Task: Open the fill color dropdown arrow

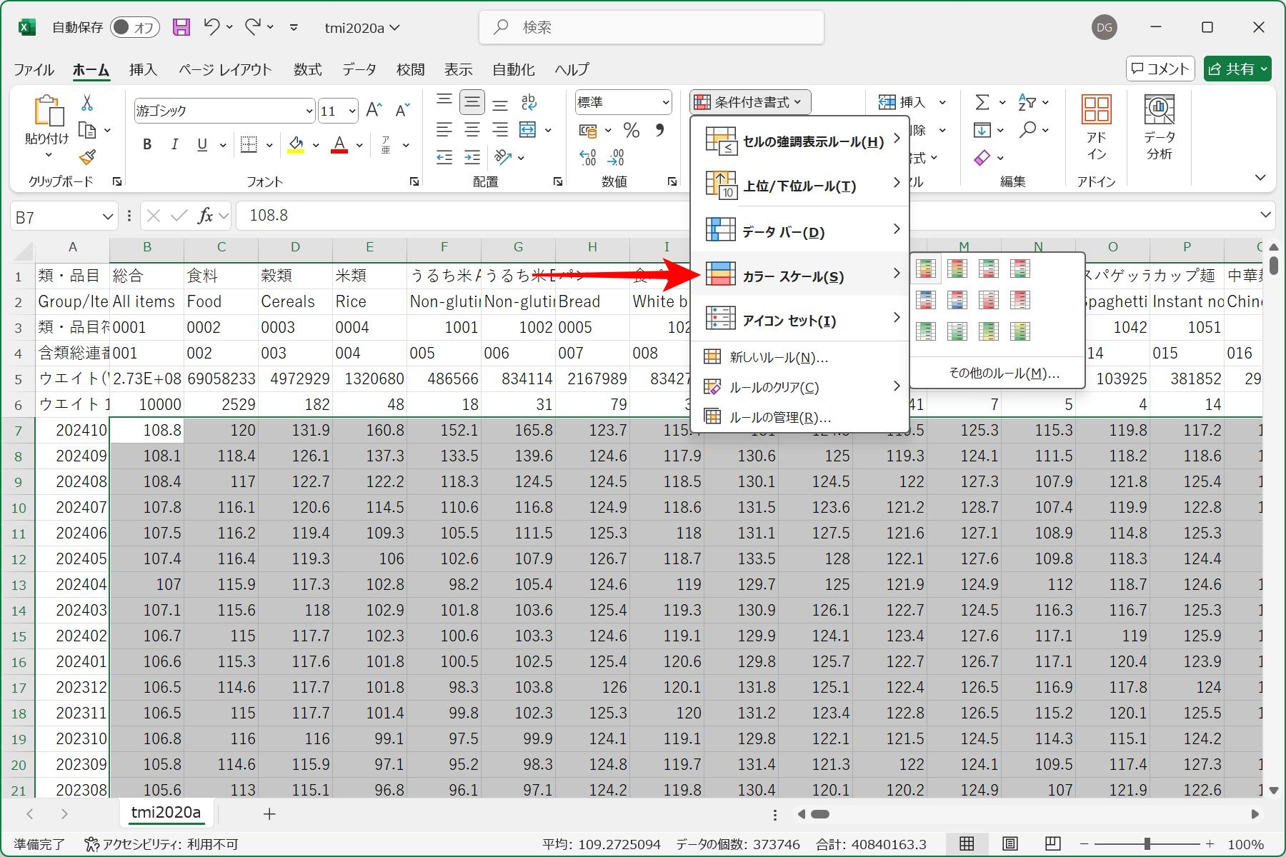Action: pos(315,145)
